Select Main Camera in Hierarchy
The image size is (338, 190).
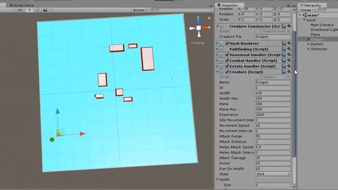click(x=322, y=25)
